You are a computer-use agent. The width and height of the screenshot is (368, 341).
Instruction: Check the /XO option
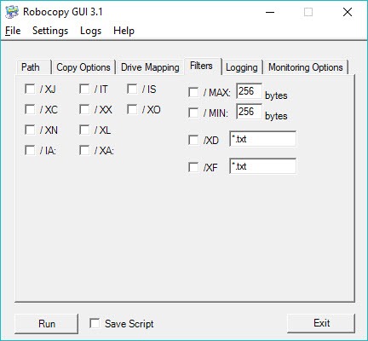coord(132,109)
